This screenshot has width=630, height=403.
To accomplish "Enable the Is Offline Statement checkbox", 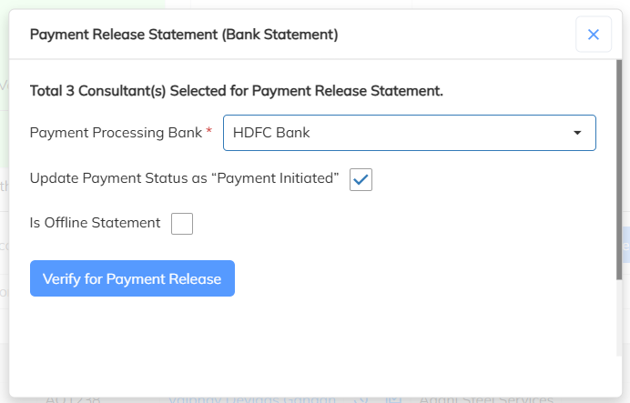I will (x=182, y=223).
